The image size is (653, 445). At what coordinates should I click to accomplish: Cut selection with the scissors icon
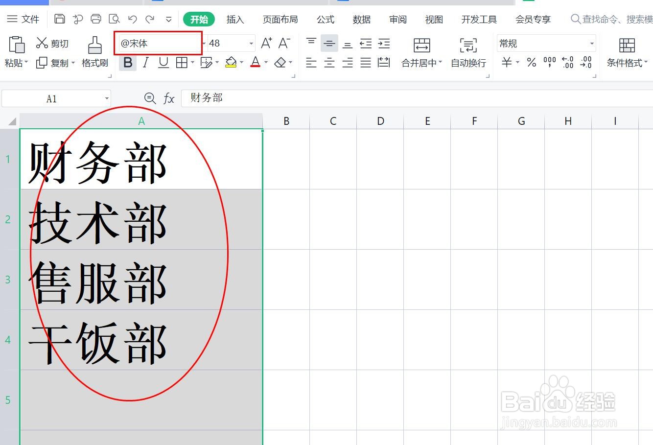(x=42, y=44)
